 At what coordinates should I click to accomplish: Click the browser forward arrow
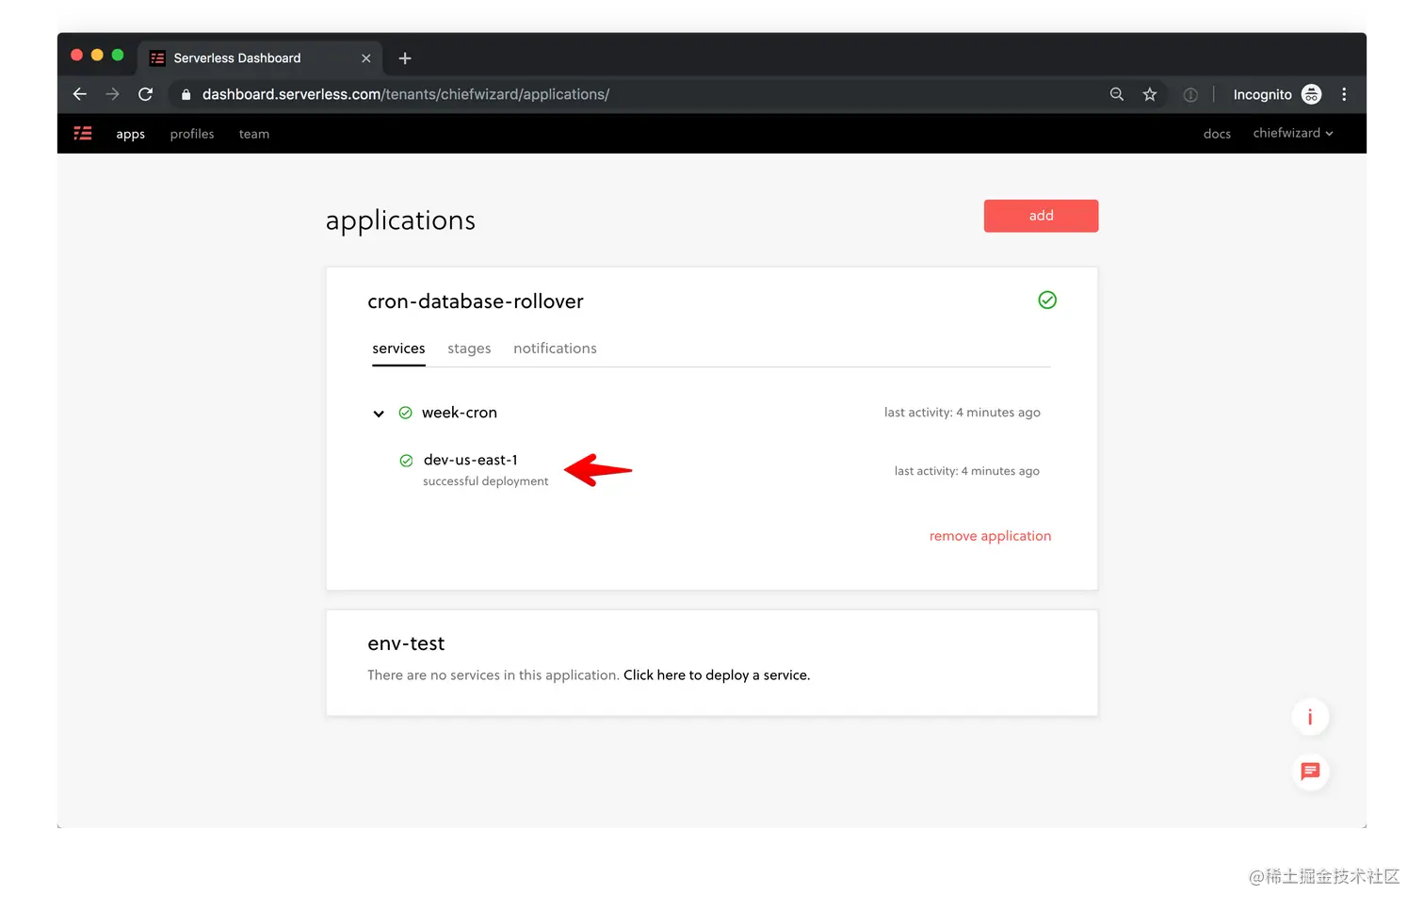point(112,94)
